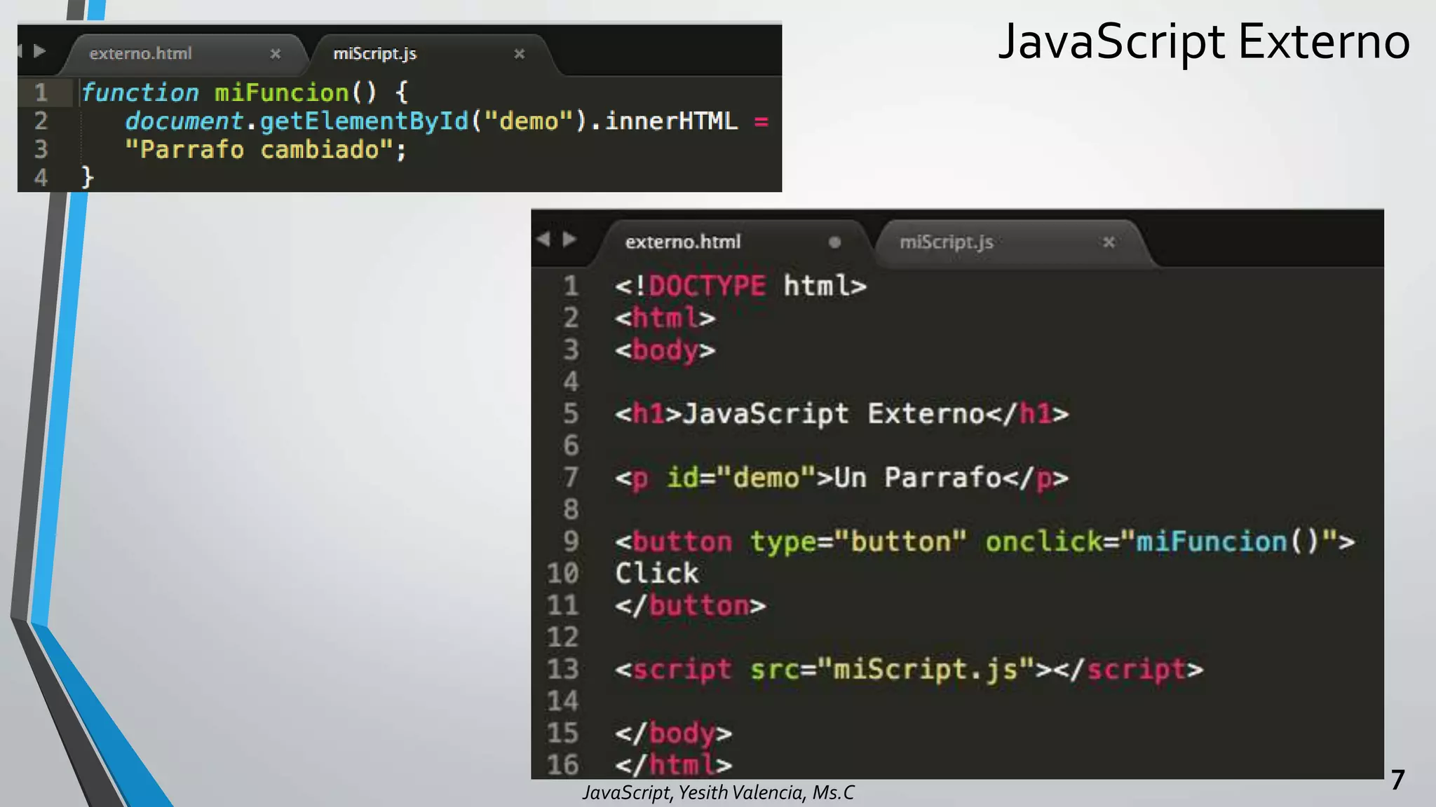Click 'Click' text on line 10
Image resolution: width=1436 pixels, height=807 pixels.
[x=657, y=573]
